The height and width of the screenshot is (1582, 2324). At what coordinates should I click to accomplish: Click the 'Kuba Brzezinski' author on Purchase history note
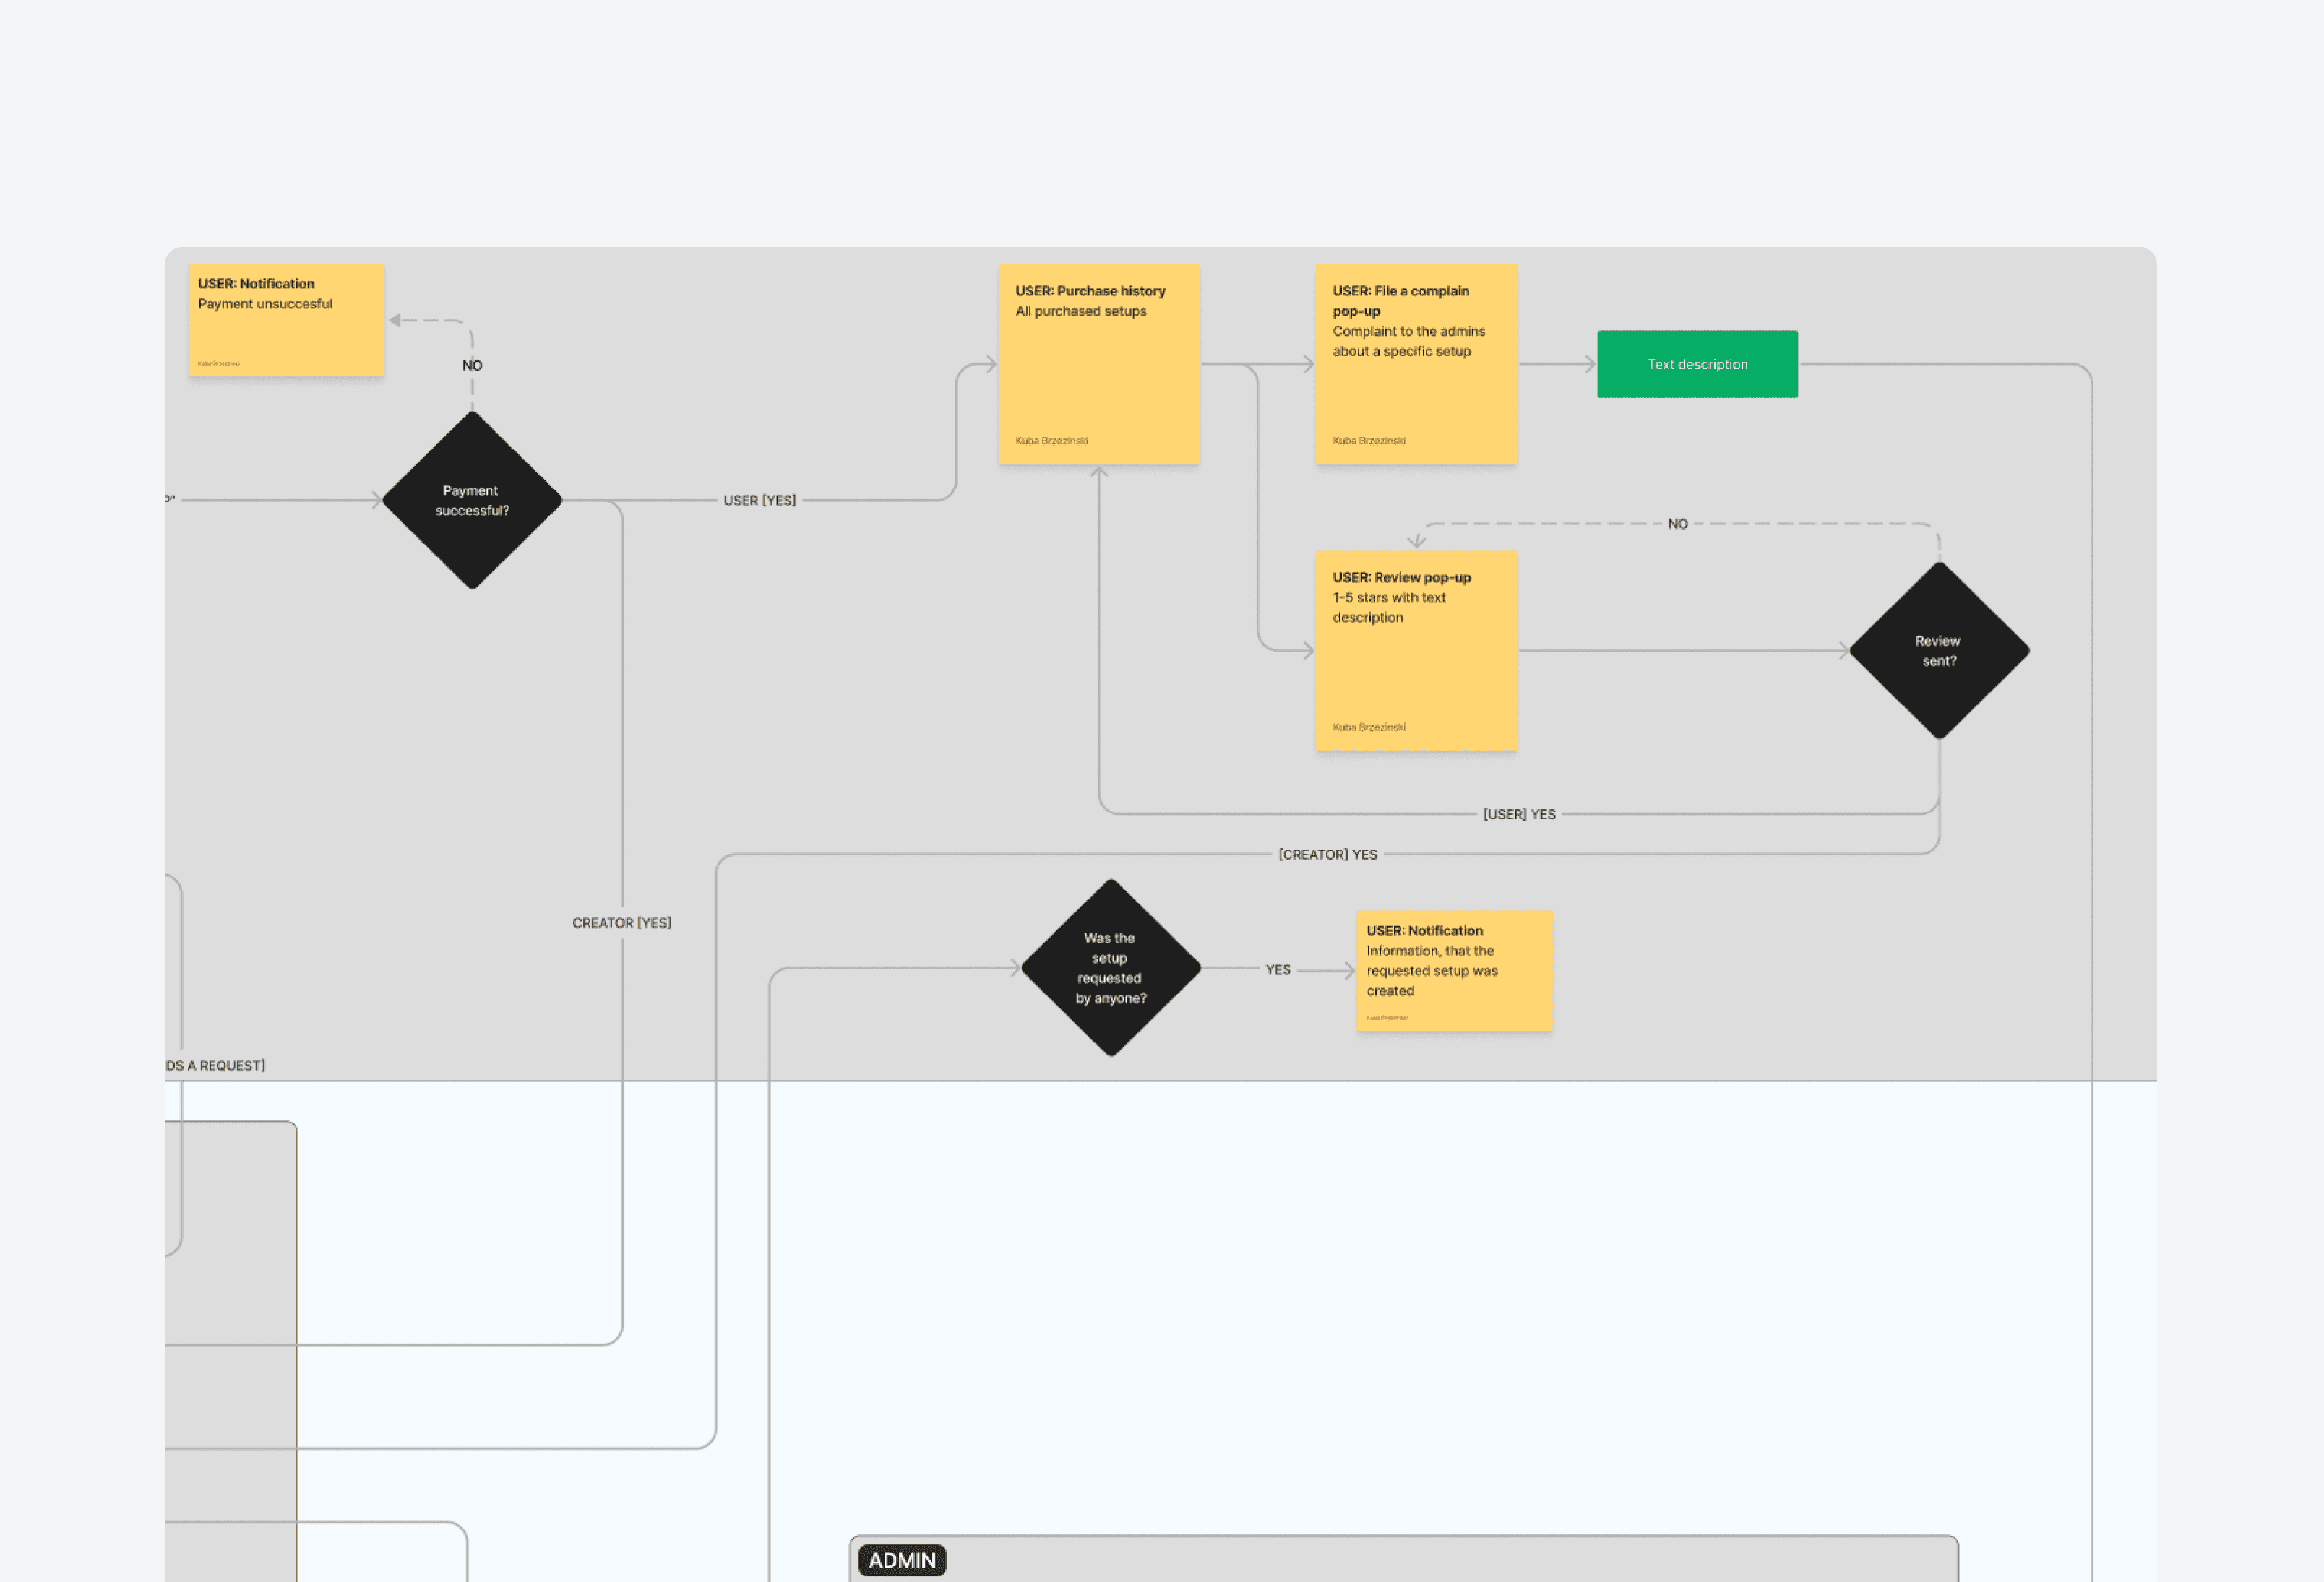pos(1051,441)
